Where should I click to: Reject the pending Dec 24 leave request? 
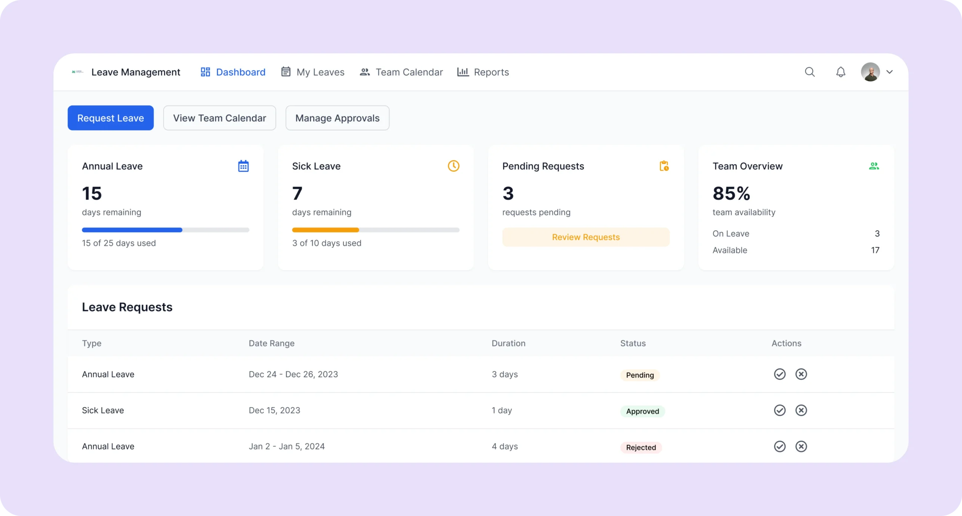(x=801, y=374)
